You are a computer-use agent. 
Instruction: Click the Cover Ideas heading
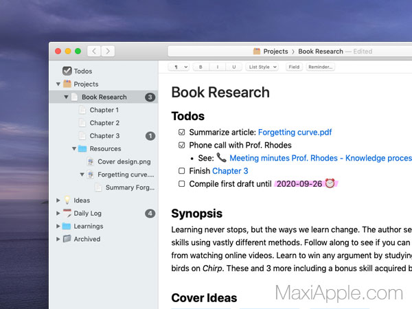pyautogui.click(x=204, y=298)
